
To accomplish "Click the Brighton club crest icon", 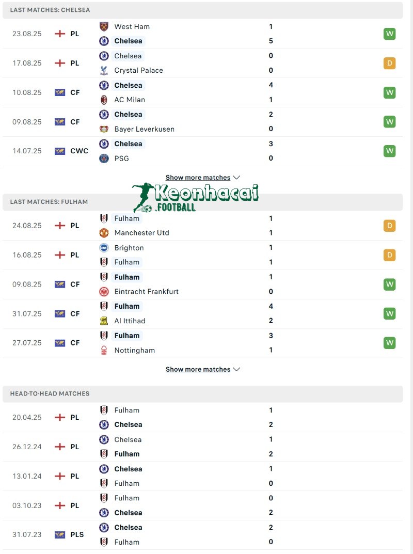I will [104, 248].
